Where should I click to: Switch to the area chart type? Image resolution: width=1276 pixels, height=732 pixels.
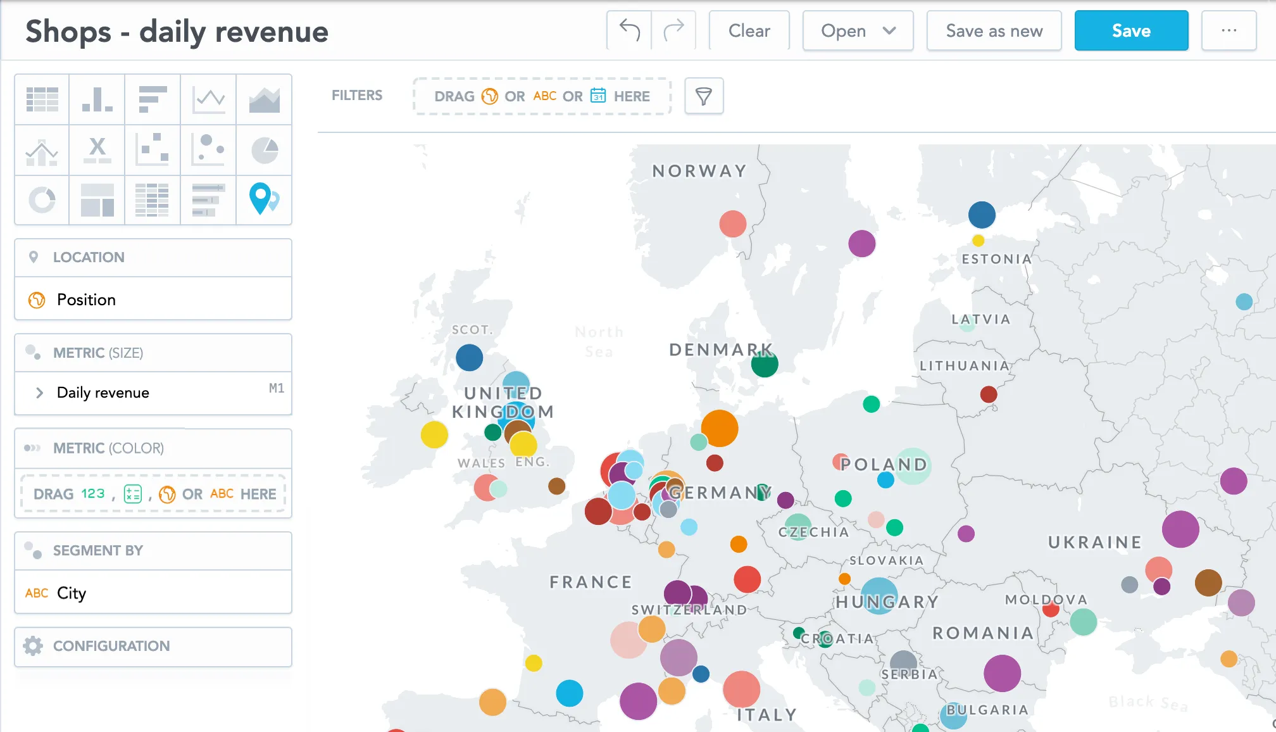click(x=264, y=99)
